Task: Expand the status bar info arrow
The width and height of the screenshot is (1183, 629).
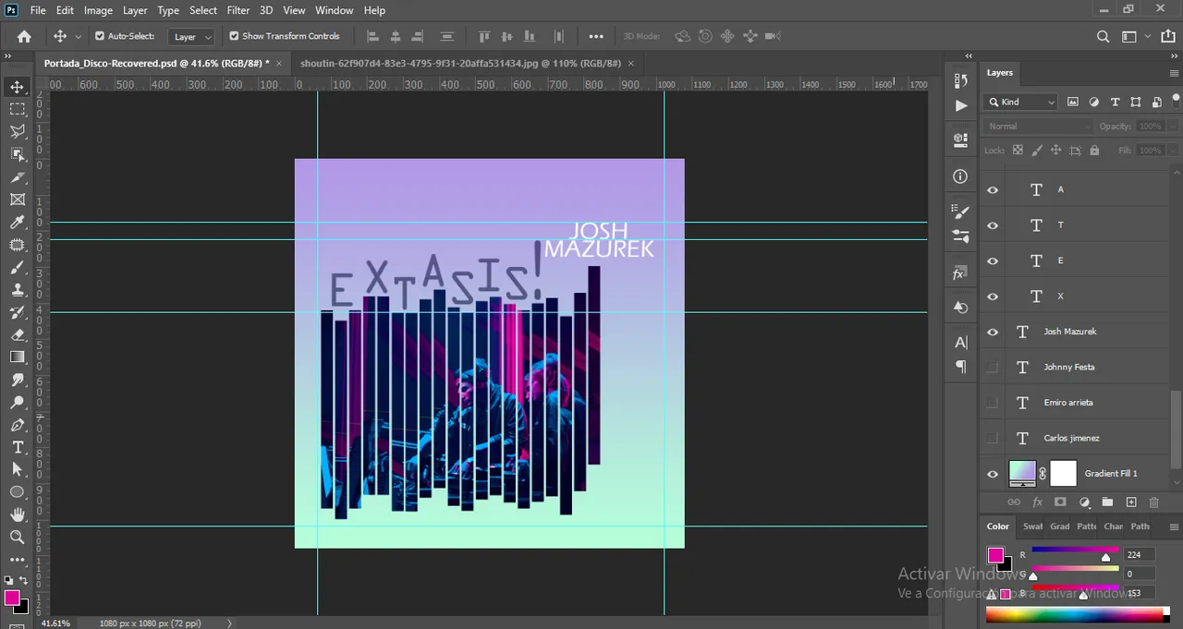Action: click(229, 623)
